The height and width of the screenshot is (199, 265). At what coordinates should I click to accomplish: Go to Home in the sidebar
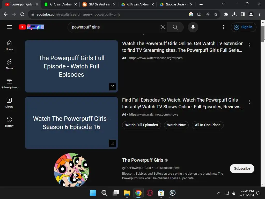tap(9, 45)
